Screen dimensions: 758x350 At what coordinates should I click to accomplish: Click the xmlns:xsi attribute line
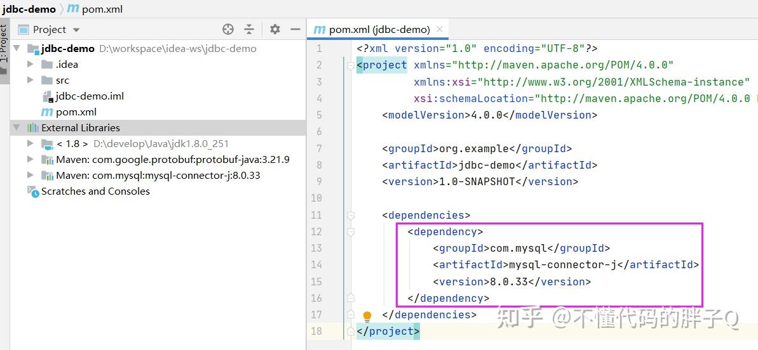coord(581,82)
